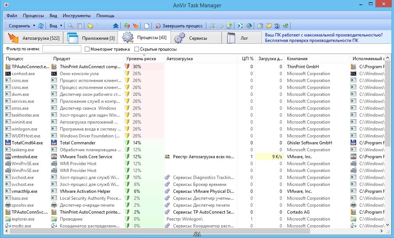Click the orange arrow toolbar icon
The image size is (394, 238).
(136, 26)
